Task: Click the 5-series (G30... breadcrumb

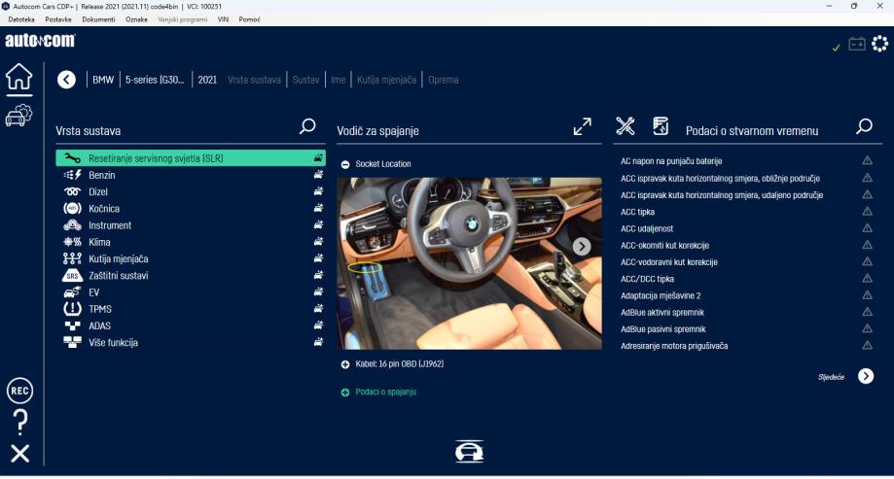Action: point(155,80)
